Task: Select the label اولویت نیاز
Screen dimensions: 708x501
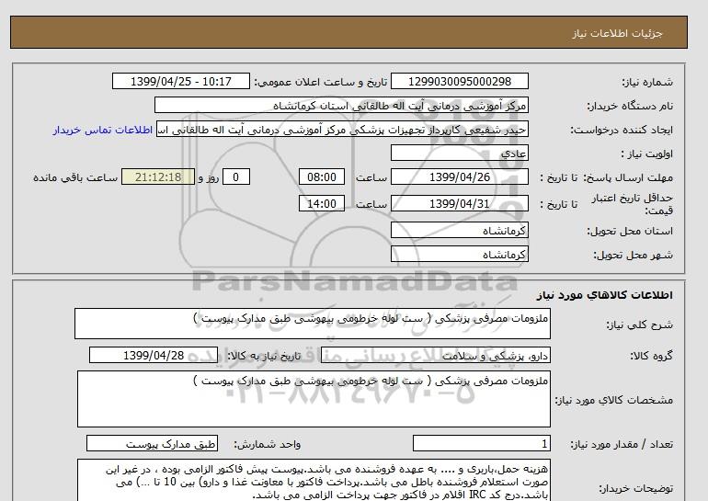Action: 646,154
